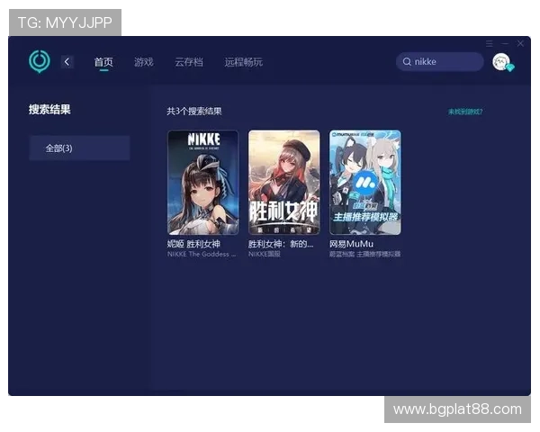Click the NIKKE The Goddess subtitle
The width and height of the screenshot is (540, 432).
(202, 254)
